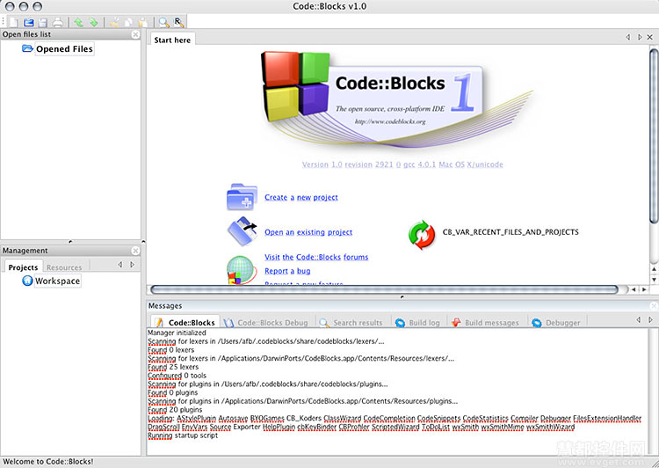Click the Welcome to Code::Blocks! status text

48,461
